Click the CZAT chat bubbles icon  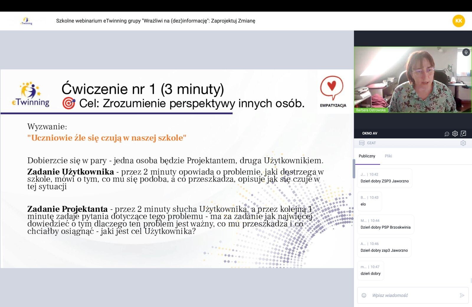[362, 143]
